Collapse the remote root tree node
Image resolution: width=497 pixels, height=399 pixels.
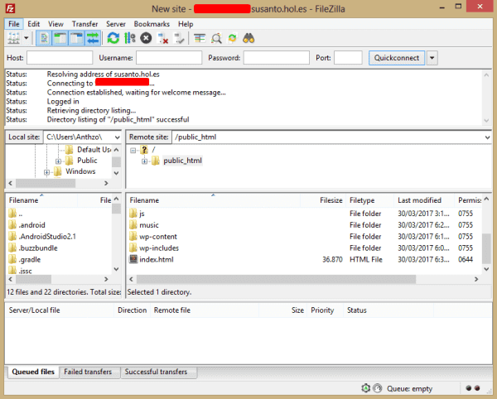(x=133, y=151)
